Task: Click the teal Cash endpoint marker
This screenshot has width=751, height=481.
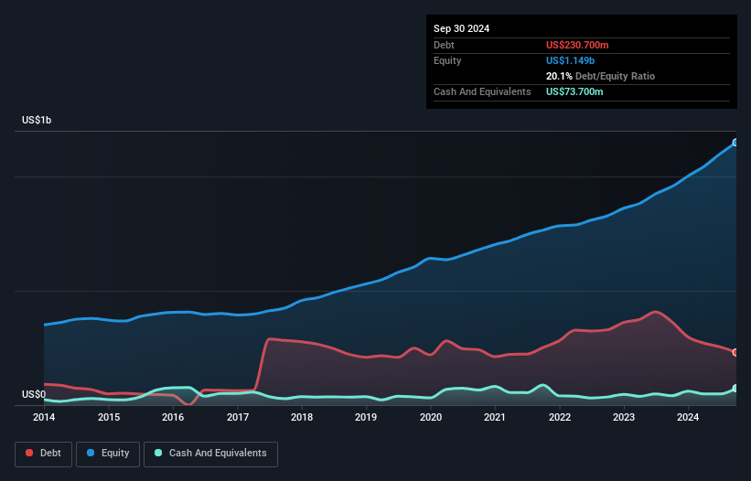Action: pyautogui.click(x=735, y=388)
